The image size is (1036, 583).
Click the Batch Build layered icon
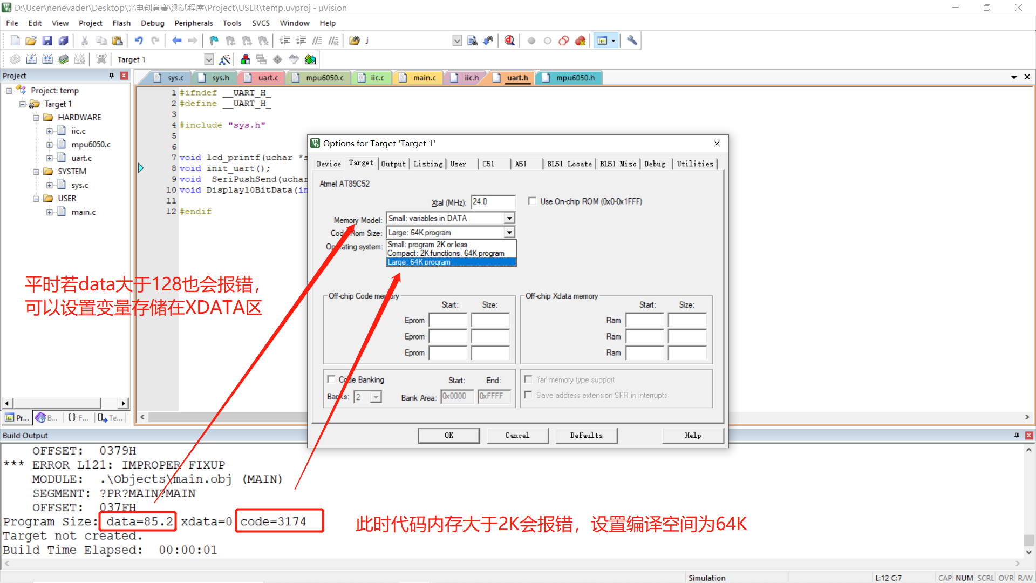pos(64,59)
